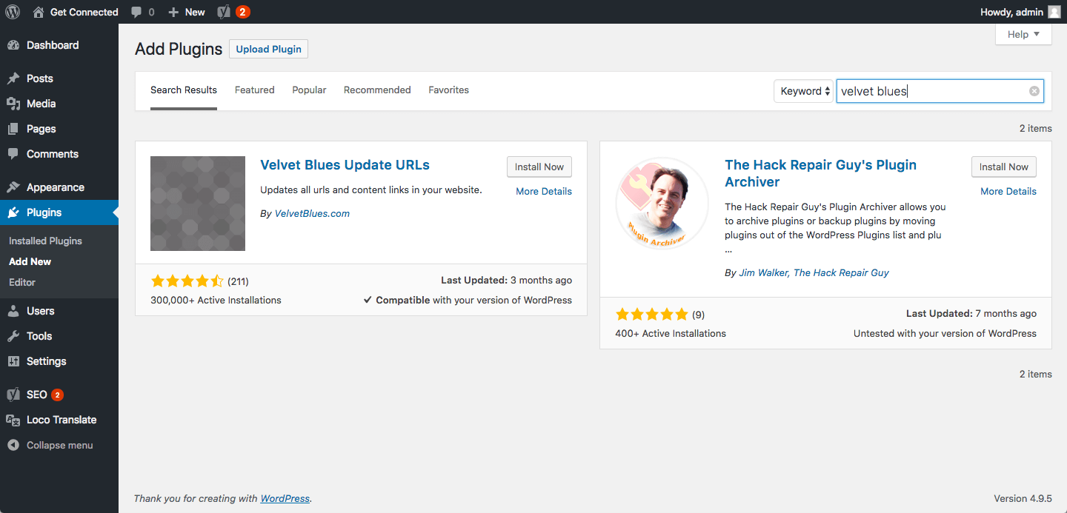Image resolution: width=1067 pixels, height=513 pixels.
Task: Click the 400+ Active Installations text
Action: pyautogui.click(x=671, y=333)
